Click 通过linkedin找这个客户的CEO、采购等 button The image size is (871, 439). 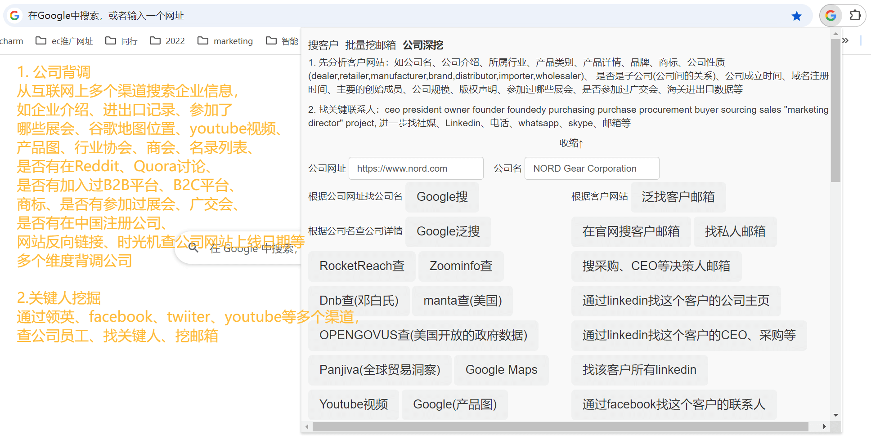coord(689,335)
